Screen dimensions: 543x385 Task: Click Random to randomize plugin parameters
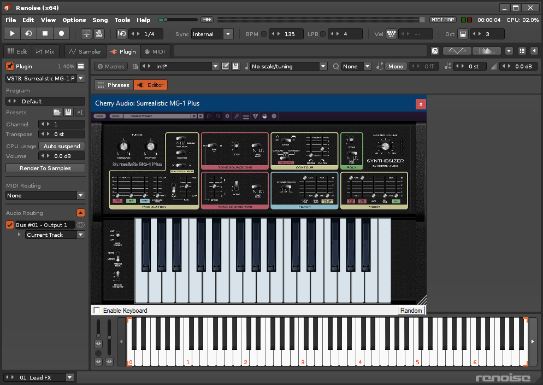411,310
